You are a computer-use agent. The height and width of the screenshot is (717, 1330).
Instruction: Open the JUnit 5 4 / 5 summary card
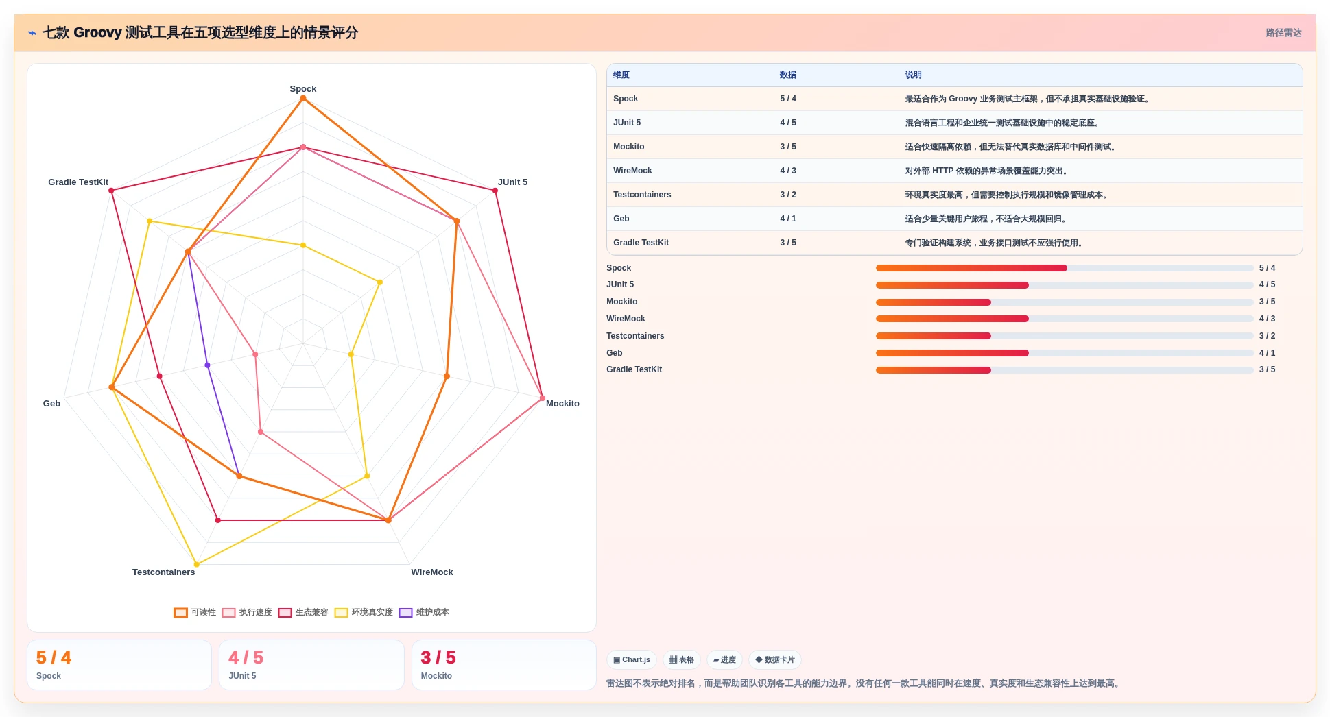[x=311, y=665]
